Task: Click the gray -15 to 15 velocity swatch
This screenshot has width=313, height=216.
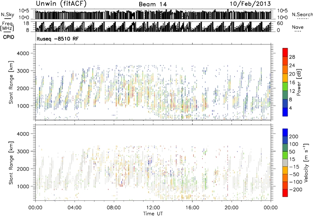Action: pos(285,163)
